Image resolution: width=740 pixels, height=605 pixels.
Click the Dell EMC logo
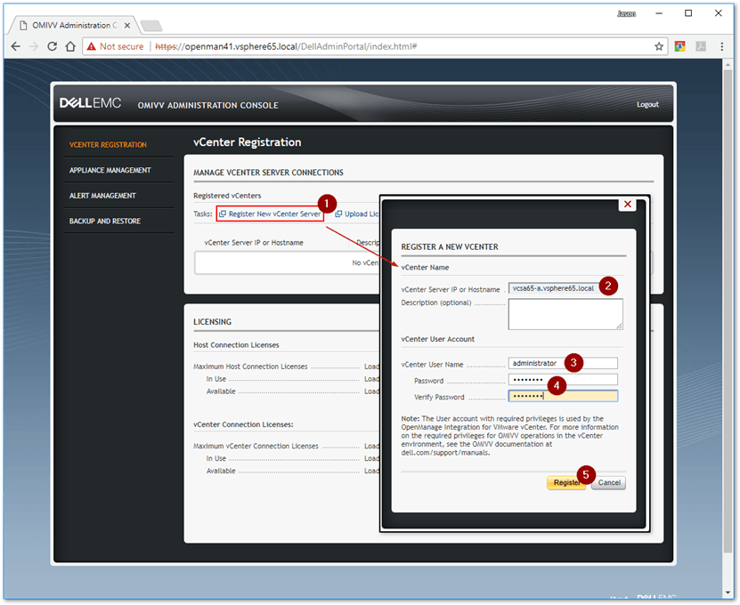[x=90, y=103]
